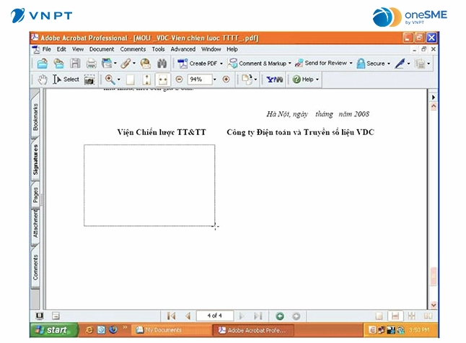Click the page number field '4 of 4'
466x343 pixels.
[214, 316]
